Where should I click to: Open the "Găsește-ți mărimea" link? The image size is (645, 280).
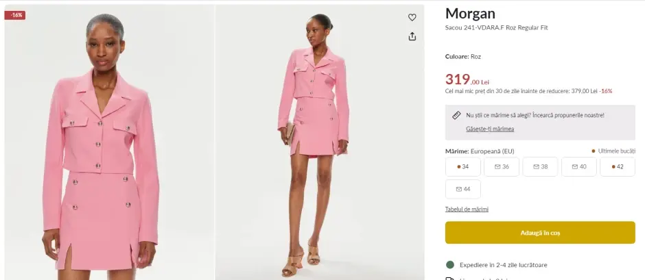coord(490,129)
